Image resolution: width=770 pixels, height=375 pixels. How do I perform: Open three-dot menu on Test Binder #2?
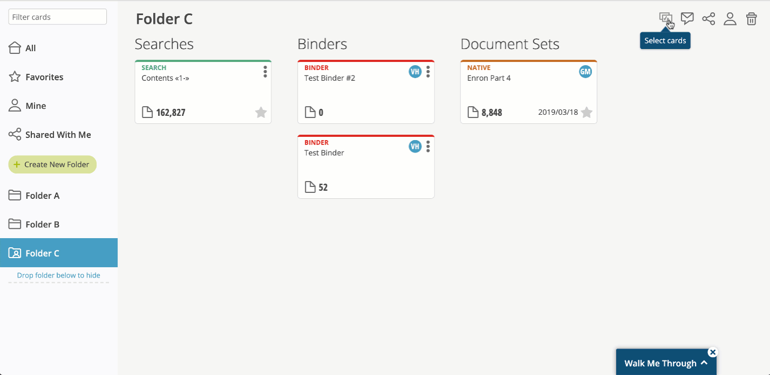tap(428, 72)
